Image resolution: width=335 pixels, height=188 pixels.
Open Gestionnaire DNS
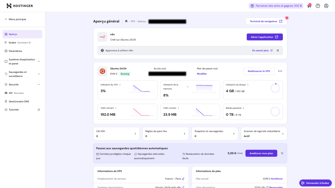point(22,101)
